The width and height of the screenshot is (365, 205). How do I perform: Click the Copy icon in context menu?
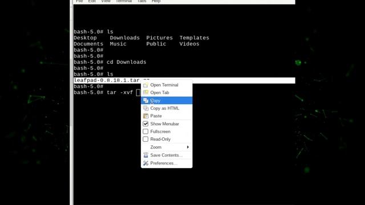tap(146, 100)
